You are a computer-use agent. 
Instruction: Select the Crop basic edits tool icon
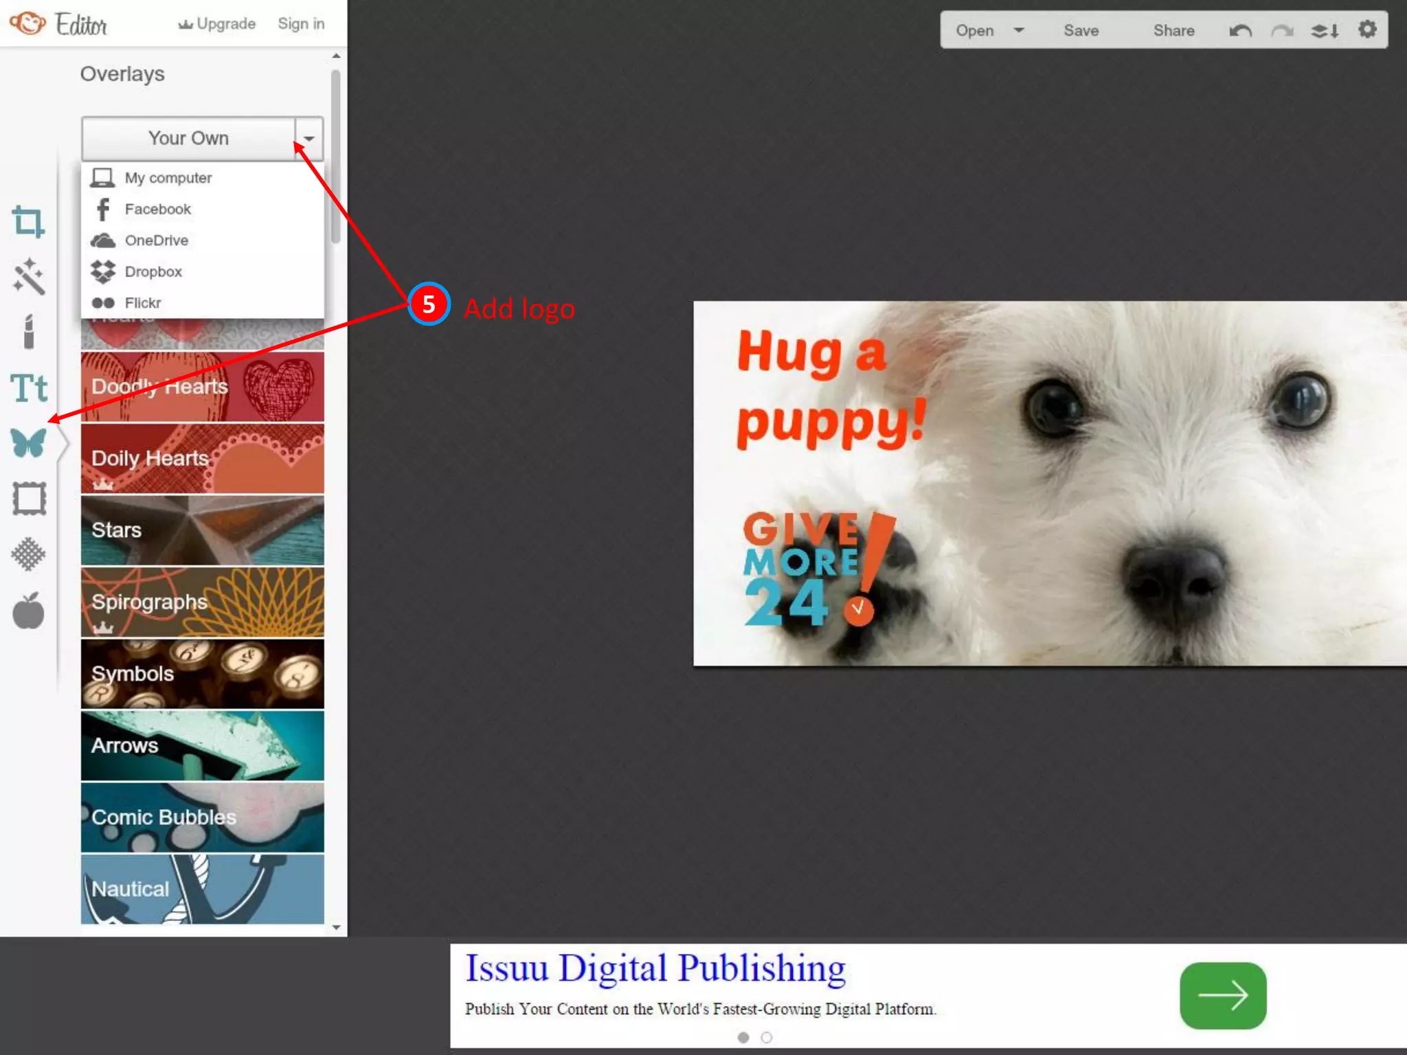(x=28, y=222)
